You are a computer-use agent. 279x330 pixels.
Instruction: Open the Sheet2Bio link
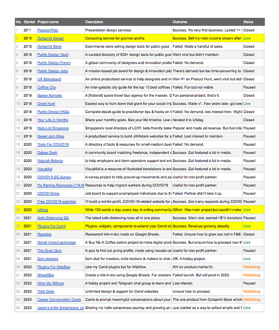[46, 275]
